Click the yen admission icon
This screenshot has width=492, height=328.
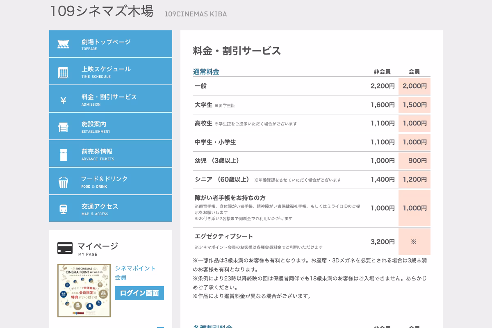pos(63,100)
